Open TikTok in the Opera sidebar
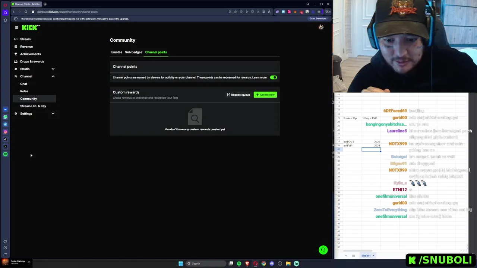 pyautogui.click(x=5, y=139)
